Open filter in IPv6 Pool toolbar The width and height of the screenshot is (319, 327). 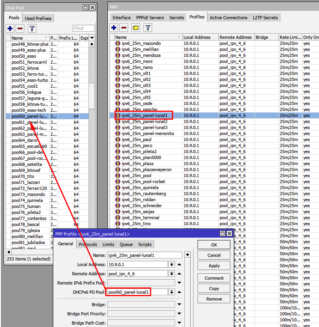(32, 28)
